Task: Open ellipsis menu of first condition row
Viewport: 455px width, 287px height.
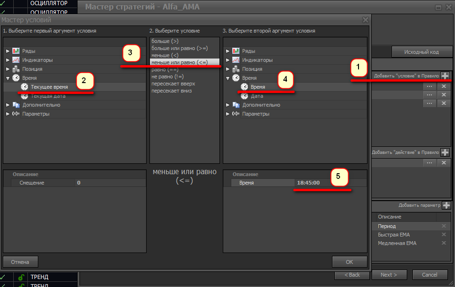Action: coord(429,86)
